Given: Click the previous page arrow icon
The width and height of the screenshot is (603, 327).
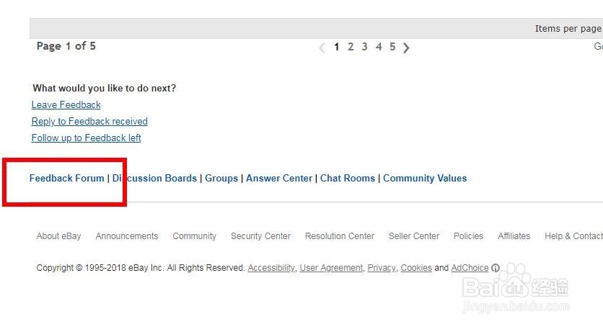Looking at the screenshot, I should click(322, 48).
